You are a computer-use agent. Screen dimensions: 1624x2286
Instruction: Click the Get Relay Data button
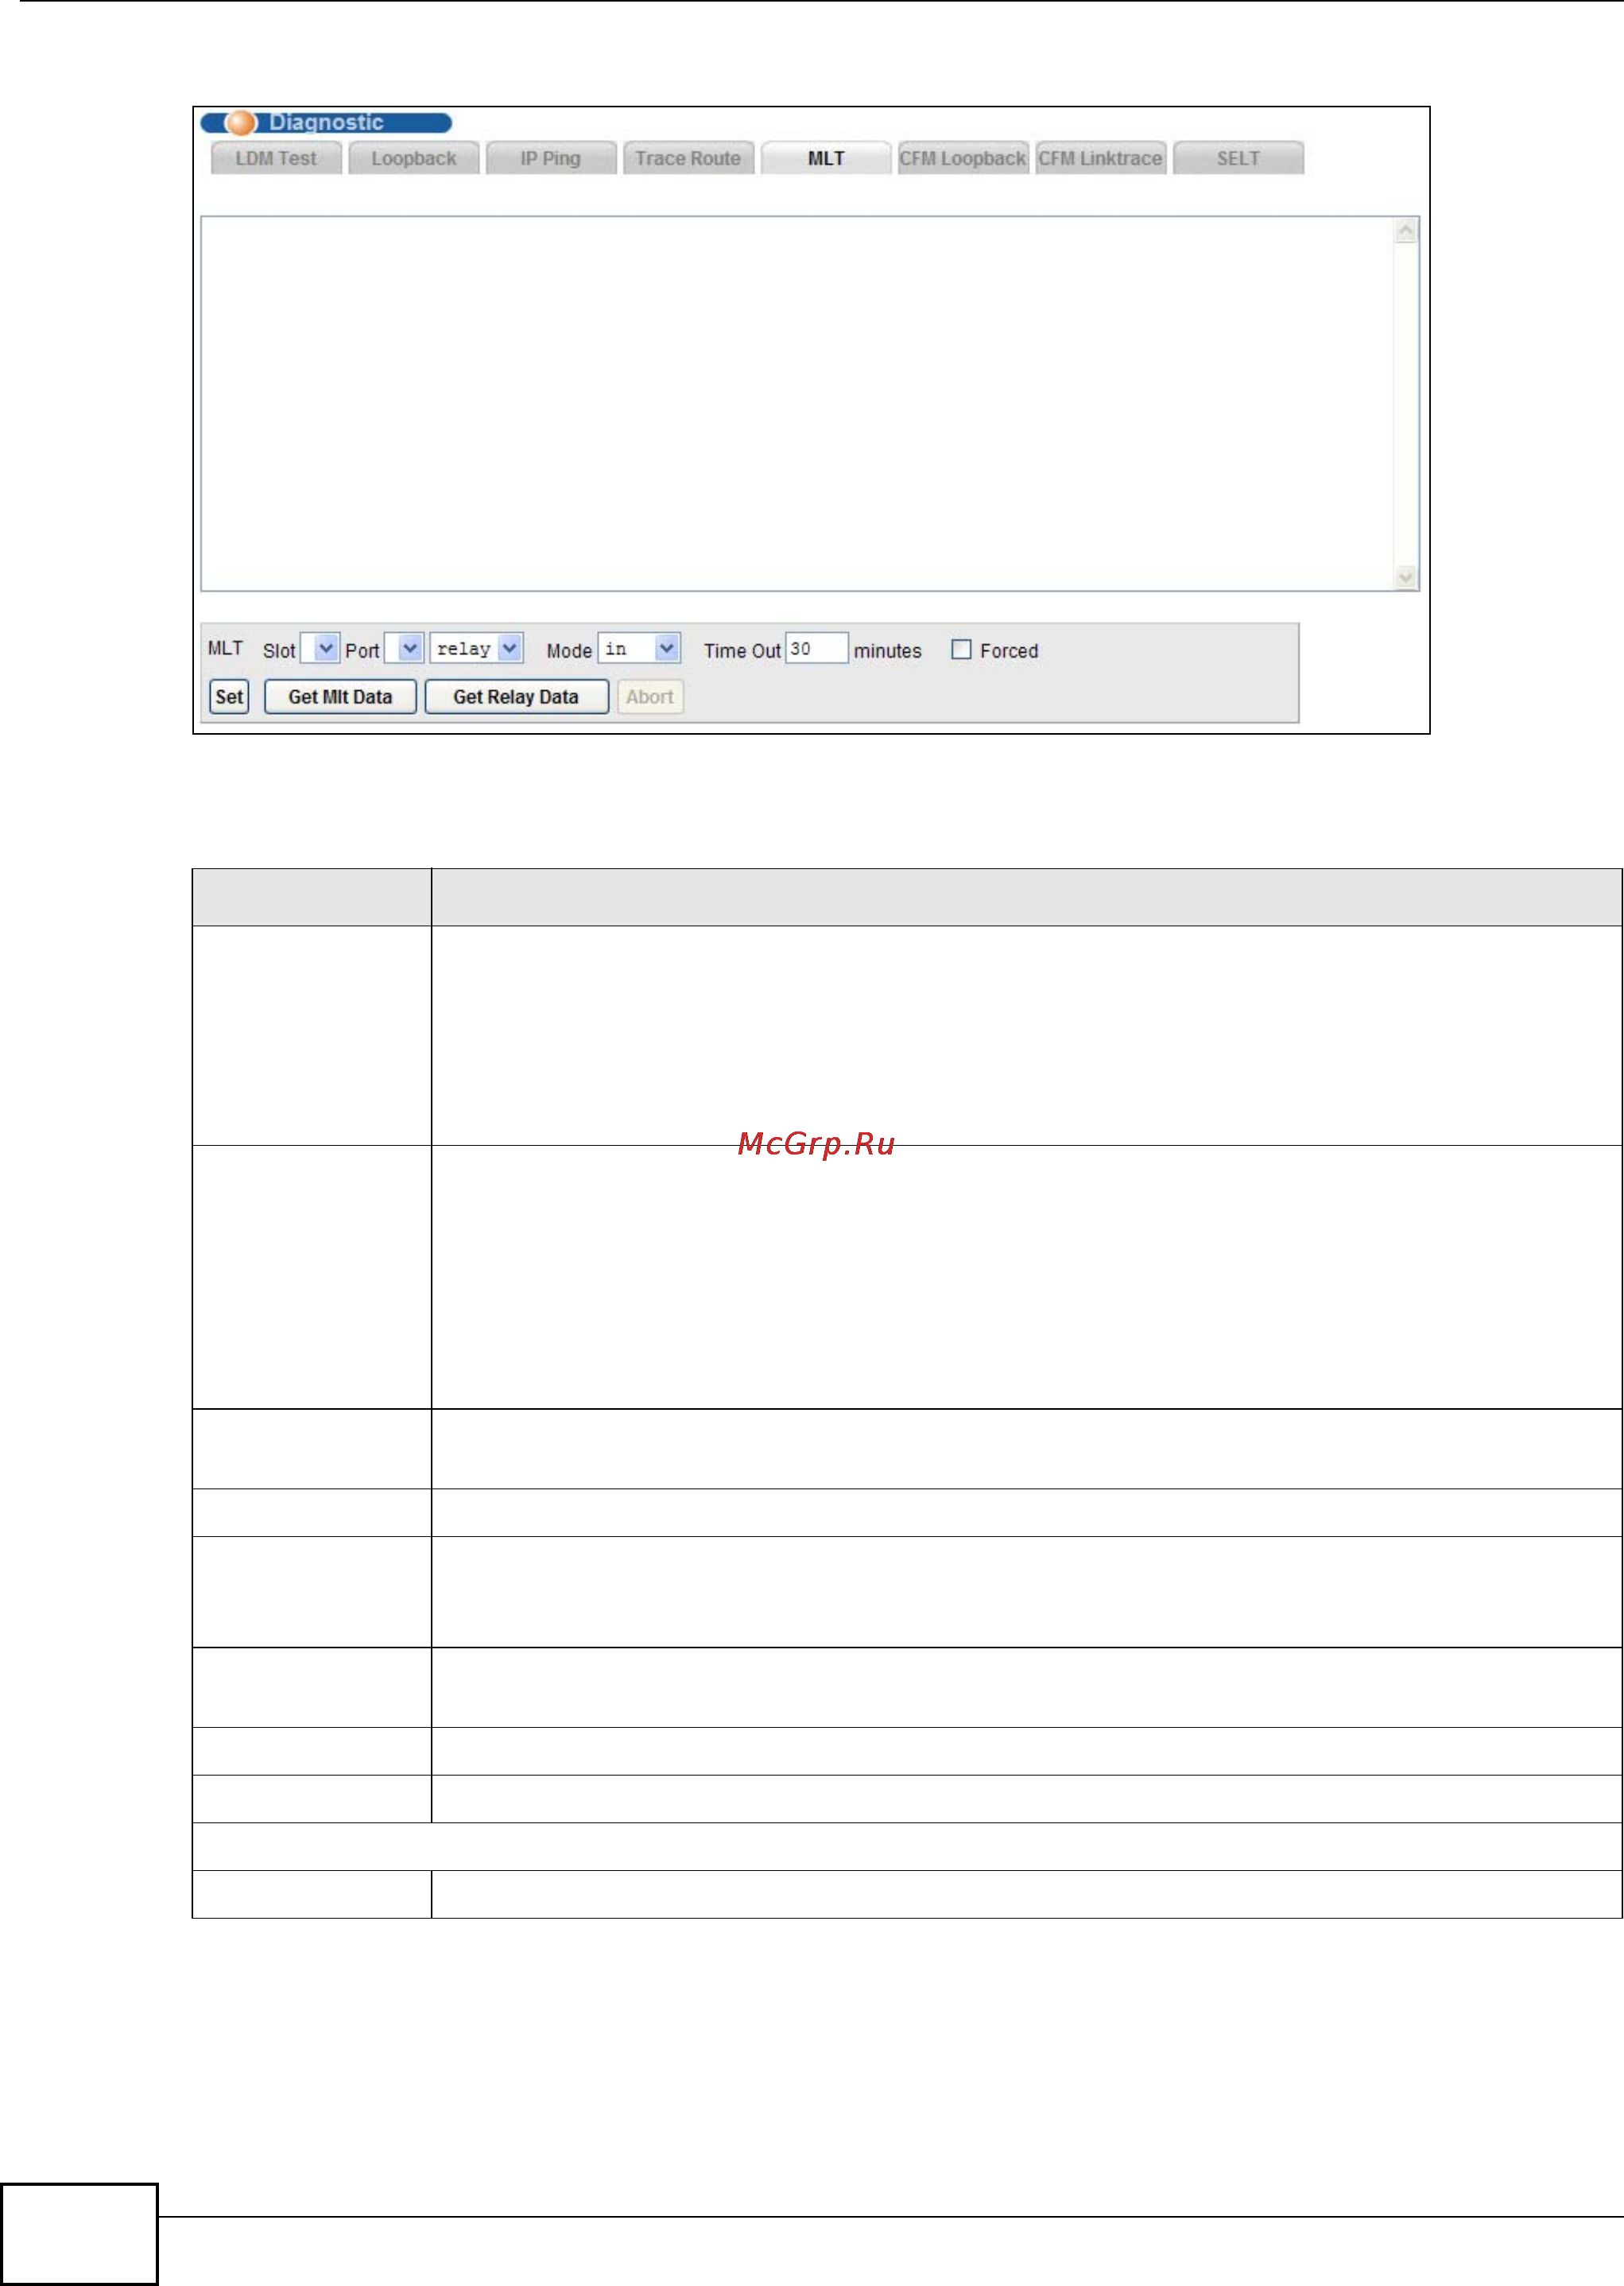point(516,697)
